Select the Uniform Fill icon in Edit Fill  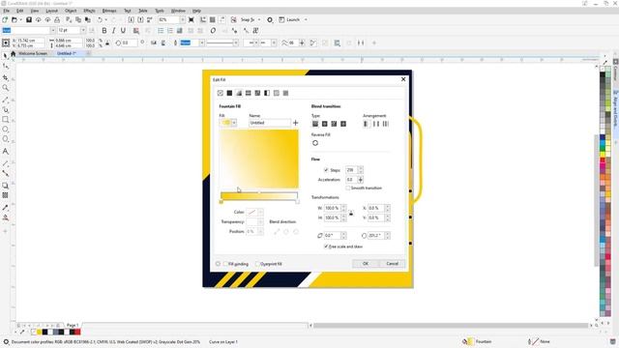[229, 93]
